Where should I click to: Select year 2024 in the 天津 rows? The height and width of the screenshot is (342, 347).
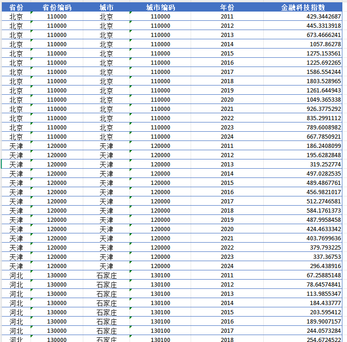coord(227,266)
